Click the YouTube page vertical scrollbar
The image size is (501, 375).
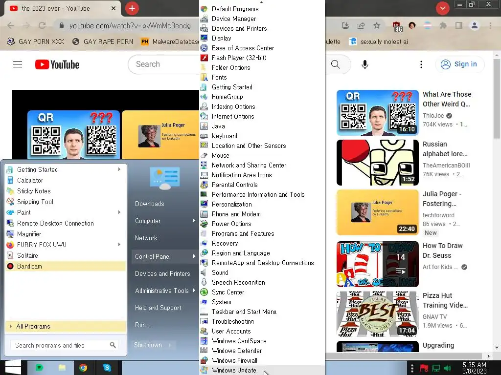coord(496,99)
